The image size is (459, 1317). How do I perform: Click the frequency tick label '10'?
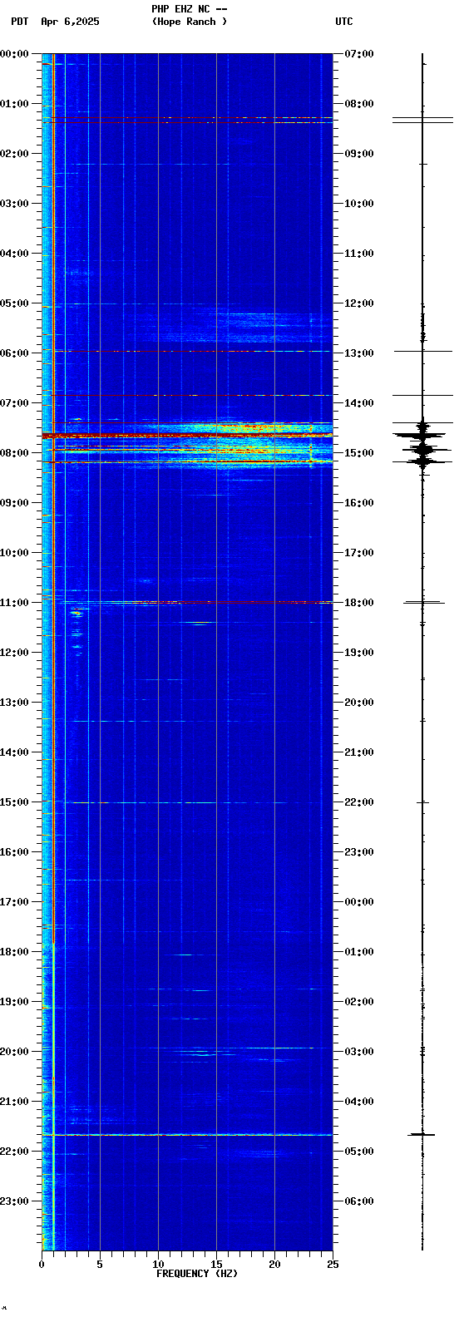pyautogui.click(x=158, y=1265)
